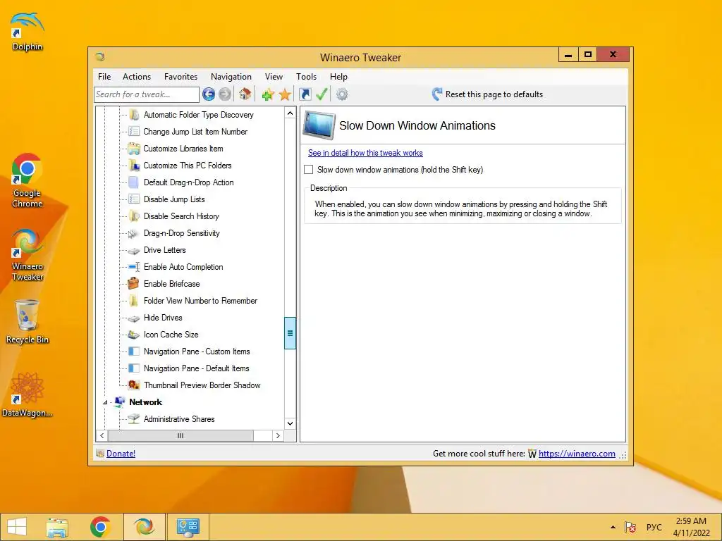
Task: Open settings gear icon in toolbar
Action: point(342,95)
